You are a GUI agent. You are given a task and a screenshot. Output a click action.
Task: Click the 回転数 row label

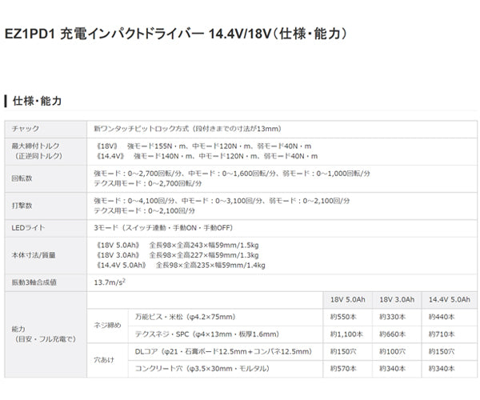click(x=22, y=178)
